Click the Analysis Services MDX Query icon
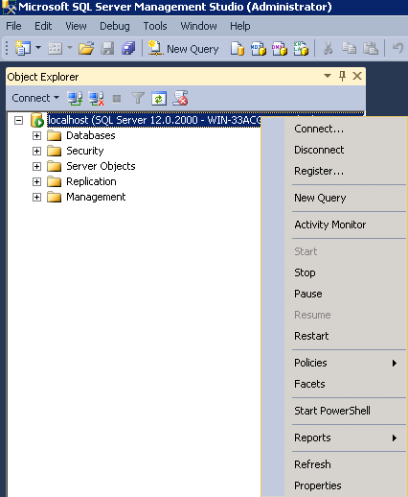Screen dimensions: 408x497 point(259,49)
